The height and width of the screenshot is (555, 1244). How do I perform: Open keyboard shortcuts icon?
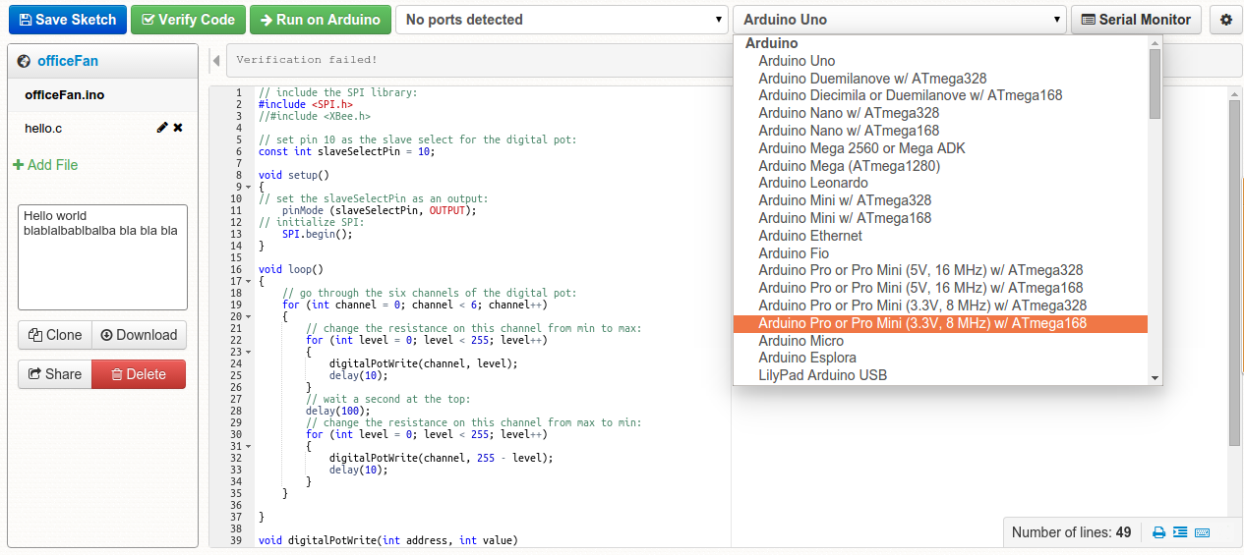pos(1202,532)
